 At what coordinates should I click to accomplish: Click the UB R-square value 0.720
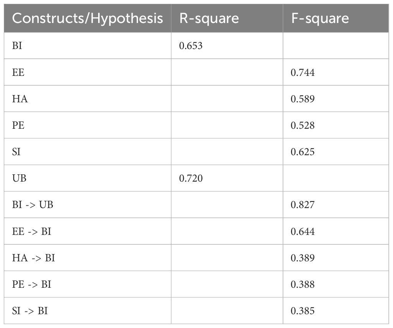coord(191,178)
